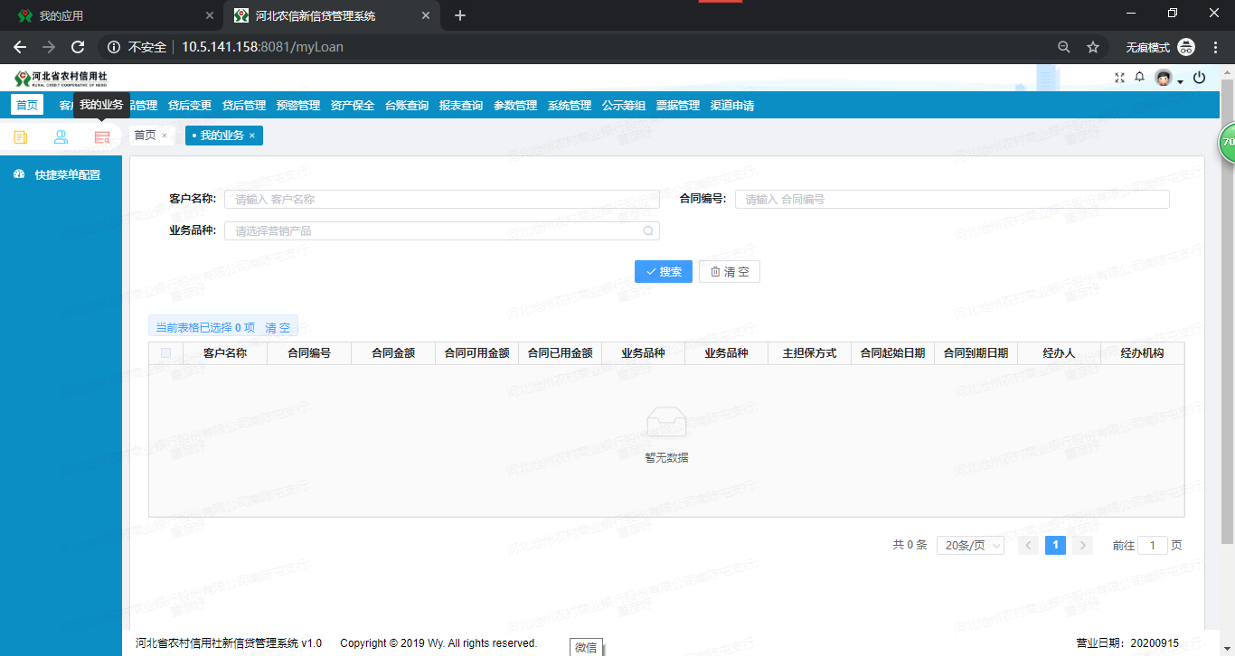Click the 快捷菜单配置 globe icon
1235x656 pixels.
coord(17,173)
